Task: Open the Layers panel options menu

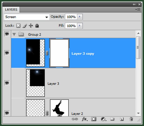Action: click(x=138, y=10)
